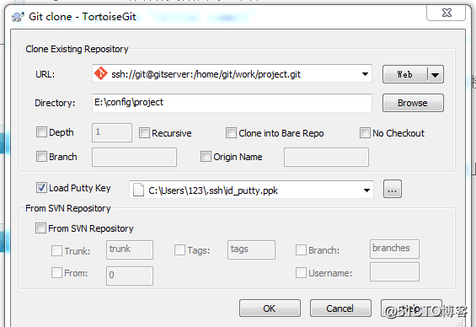Toggle the Trunk checkbox
476x327 pixels.
point(56,251)
